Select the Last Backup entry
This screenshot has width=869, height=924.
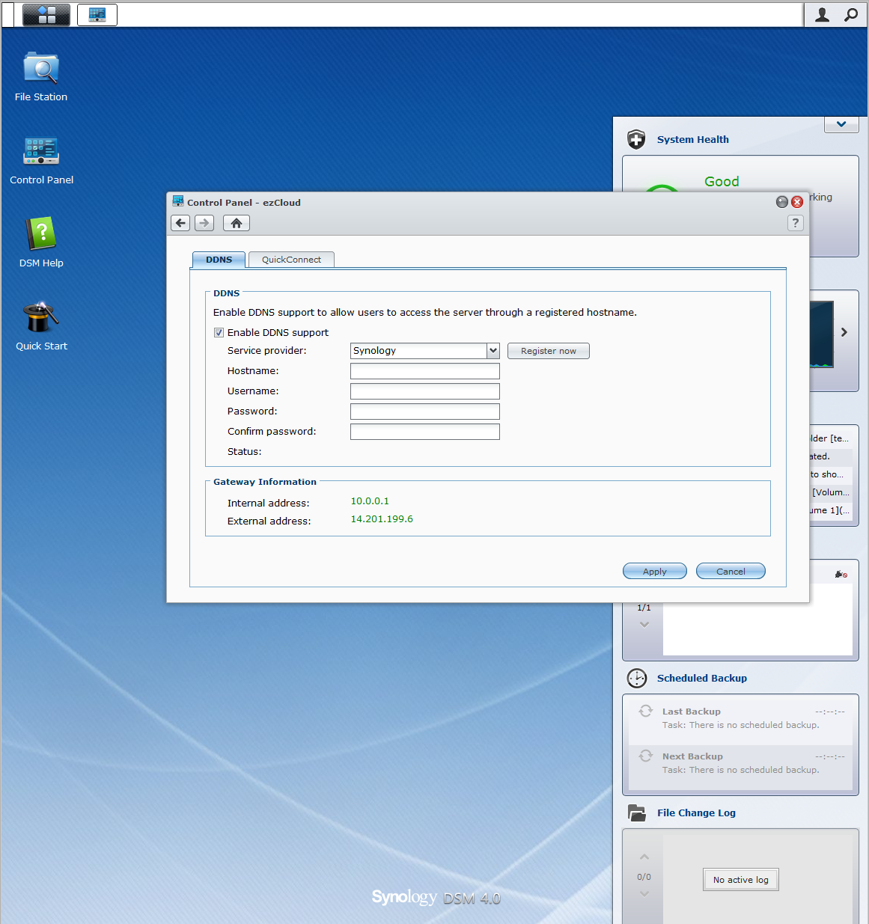[x=740, y=718]
